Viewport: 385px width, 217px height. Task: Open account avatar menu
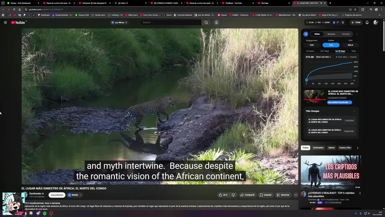375,22
